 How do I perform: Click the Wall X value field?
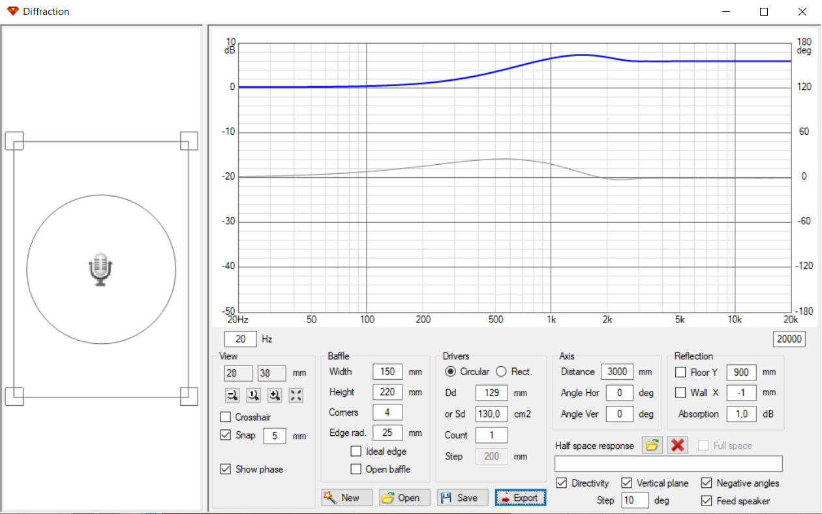(x=741, y=393)
